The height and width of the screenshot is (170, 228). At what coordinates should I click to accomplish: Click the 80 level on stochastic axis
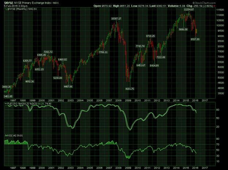pyautogui.click(x=218, y=110)
